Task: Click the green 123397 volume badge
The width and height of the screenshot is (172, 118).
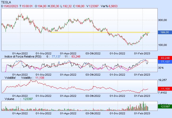Action: (x=165, y=107)
